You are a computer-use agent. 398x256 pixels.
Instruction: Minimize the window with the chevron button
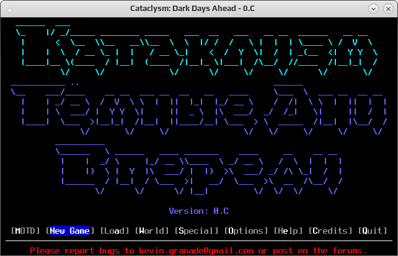click(x=373, y=9)
